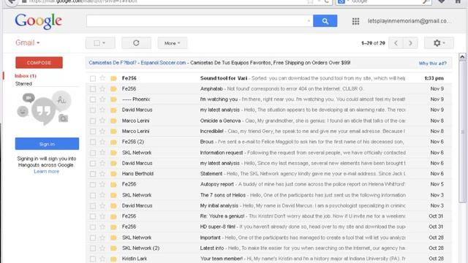
Task: Tick checkbox for 'The 7 sons of Helios' email
Action: [x=93, y=195]
